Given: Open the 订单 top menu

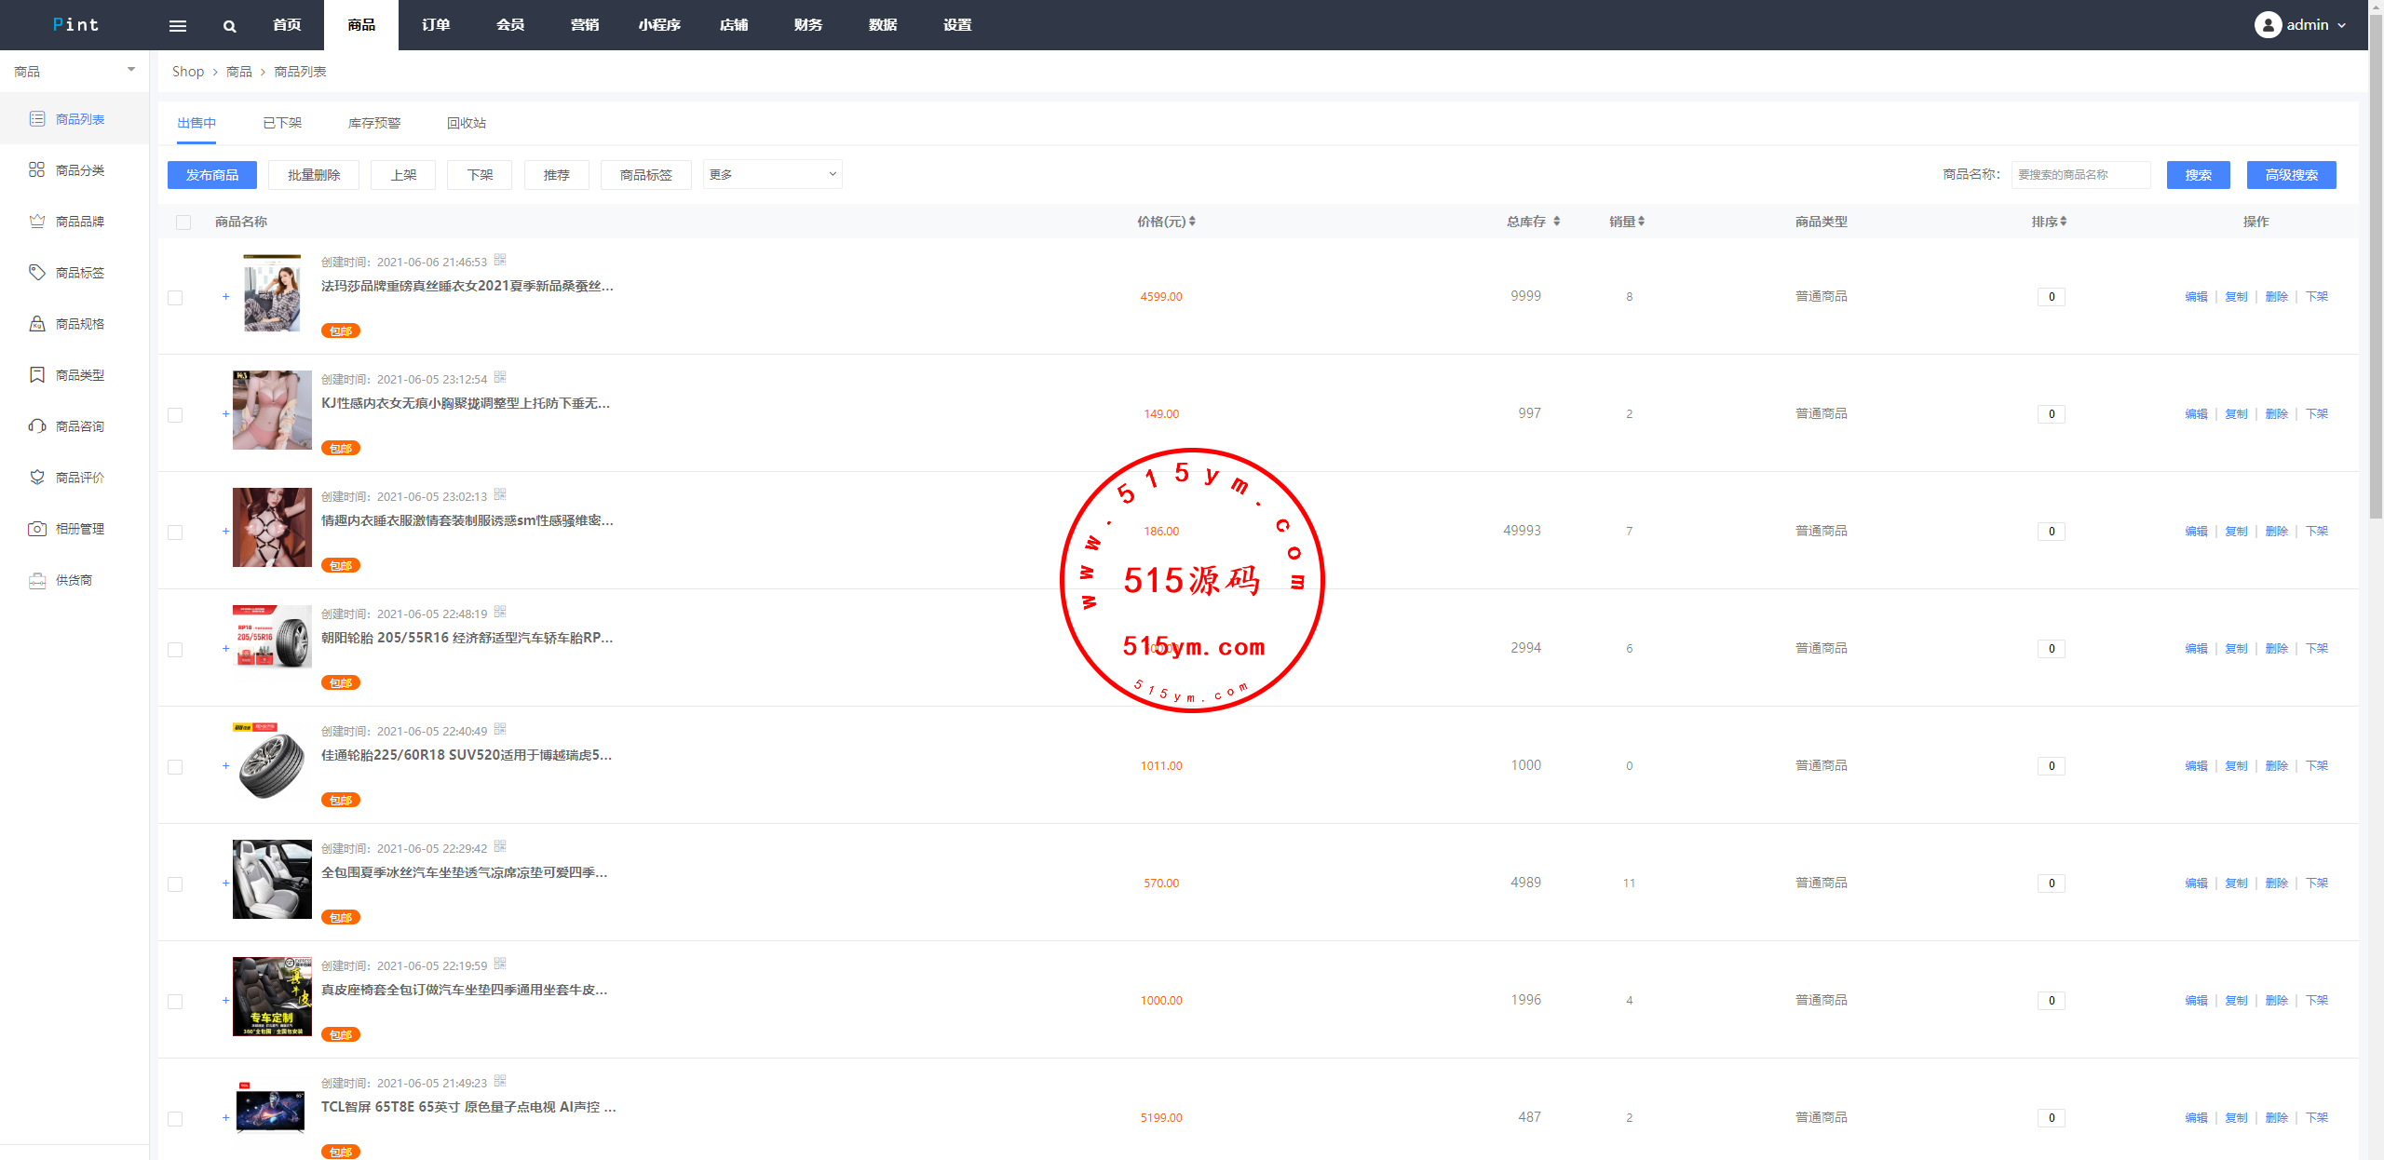Looking at the screenshot, I should 436,25.
